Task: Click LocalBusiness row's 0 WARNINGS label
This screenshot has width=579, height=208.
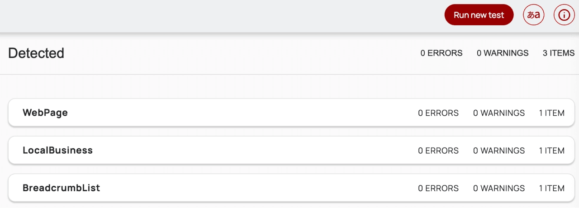Action: click(x=499, y=151)
